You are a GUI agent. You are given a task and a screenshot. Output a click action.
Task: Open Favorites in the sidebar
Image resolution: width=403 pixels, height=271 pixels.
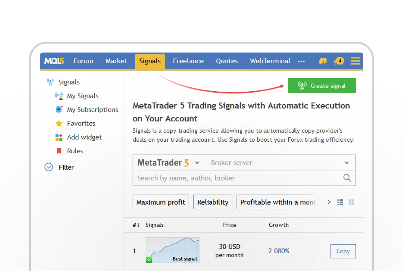[81, 123]
